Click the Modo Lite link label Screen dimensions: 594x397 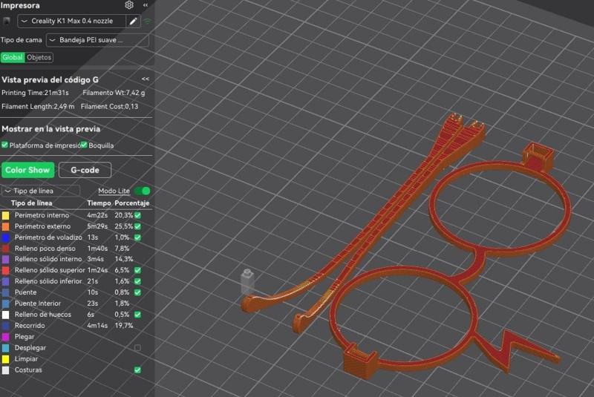114,191
